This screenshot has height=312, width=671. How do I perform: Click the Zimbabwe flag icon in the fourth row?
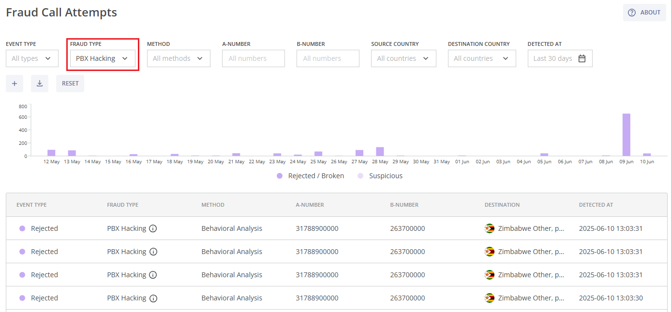[490, 298]
